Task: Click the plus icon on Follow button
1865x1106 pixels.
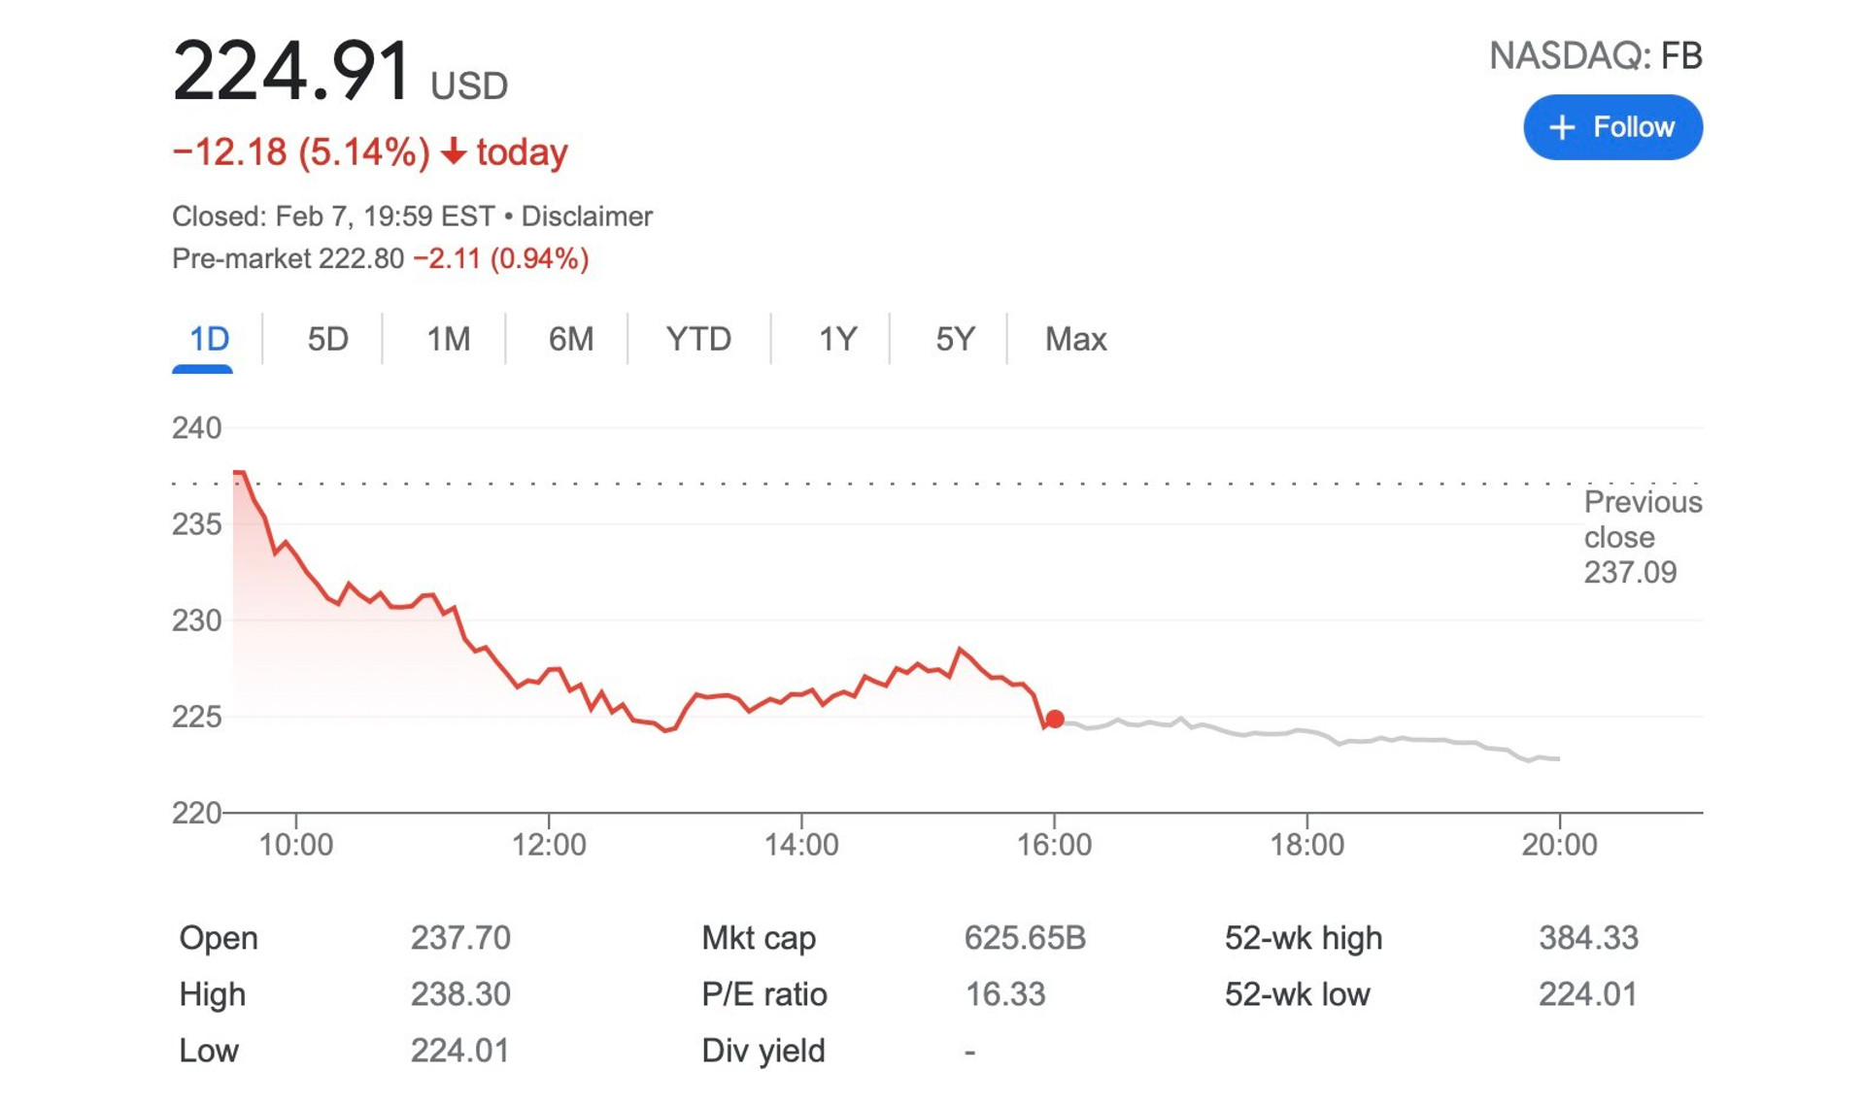Action: click(1561, 127)
